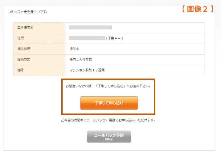Select the 集合住宅名 header cell

tap(39, 28)
